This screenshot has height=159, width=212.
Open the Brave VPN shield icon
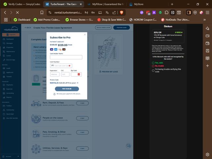195,13
